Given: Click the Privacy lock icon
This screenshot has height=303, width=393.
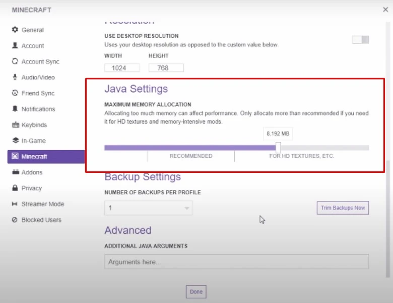Looking at the screenshot, I should pyautogui.click(x=15, y=188).
